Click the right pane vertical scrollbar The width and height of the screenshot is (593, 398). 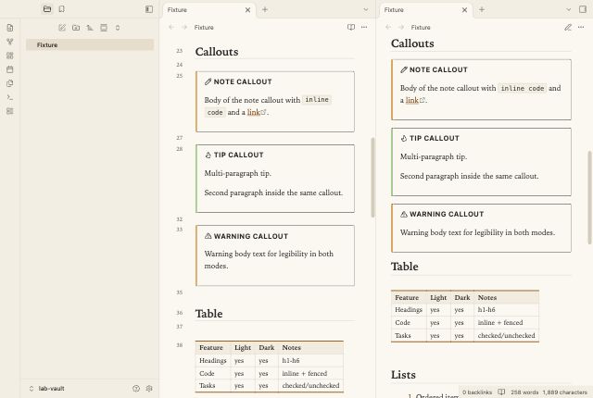[x=589, y=197]
